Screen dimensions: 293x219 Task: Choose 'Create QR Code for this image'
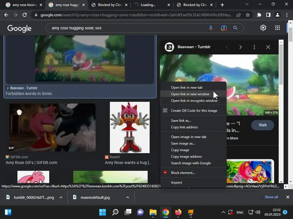click(193, 111)
